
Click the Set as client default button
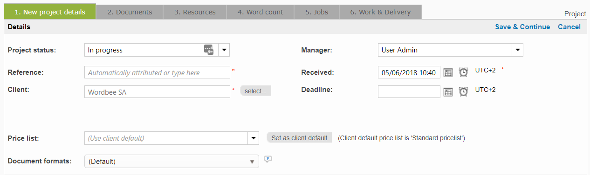click(x=299, y=138)
